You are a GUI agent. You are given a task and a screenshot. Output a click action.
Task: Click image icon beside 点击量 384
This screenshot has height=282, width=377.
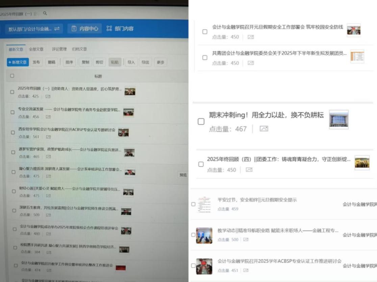point(48,252)
